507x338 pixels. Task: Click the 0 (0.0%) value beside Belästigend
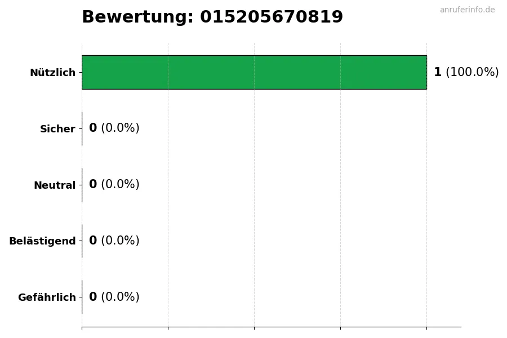114,241
